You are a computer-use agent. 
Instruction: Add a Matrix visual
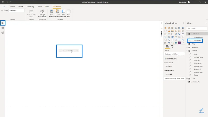[176, 40]
